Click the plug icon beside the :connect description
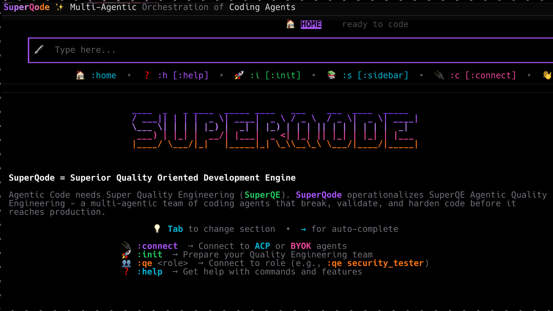553x311 pixels. click(126, 246)
